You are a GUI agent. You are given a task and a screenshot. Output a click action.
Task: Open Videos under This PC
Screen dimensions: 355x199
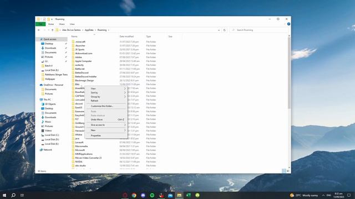(x=48, y=130)
